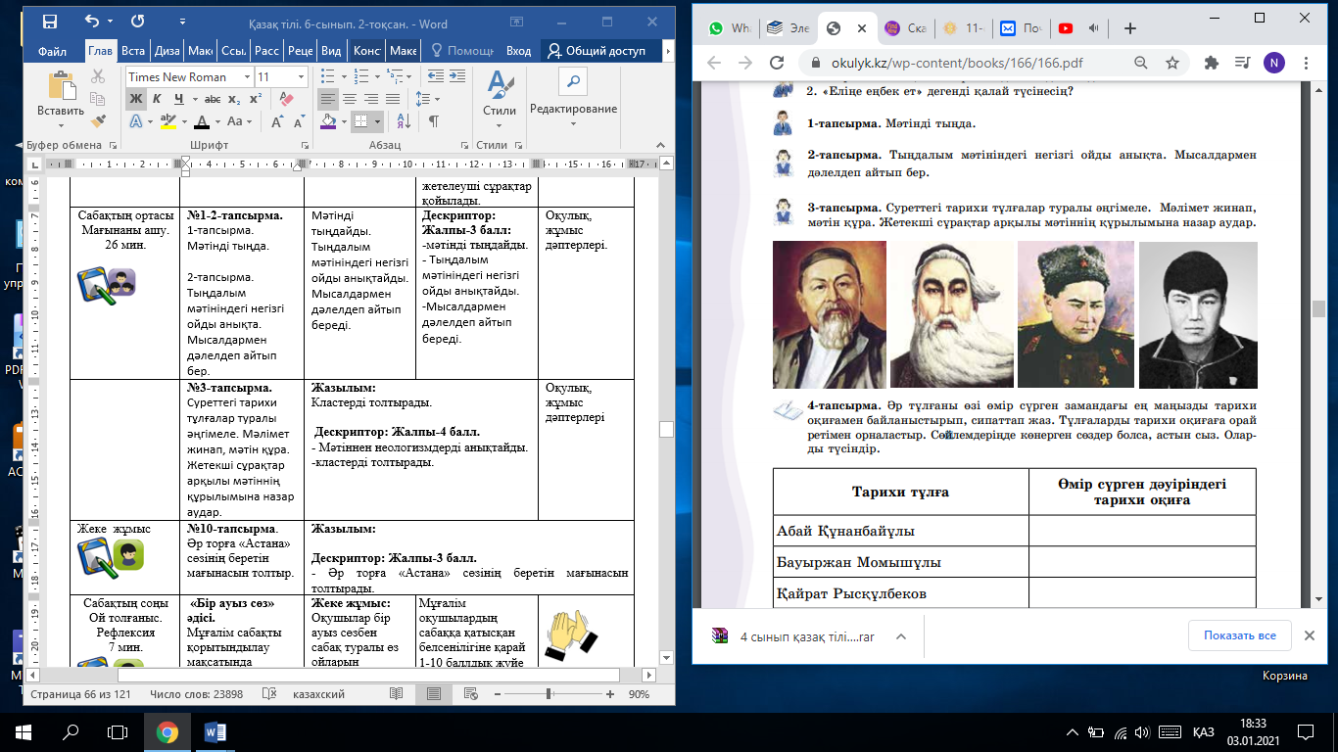
Task: Click the show paragraph marks (¶) icon
Action: [432, 121]
